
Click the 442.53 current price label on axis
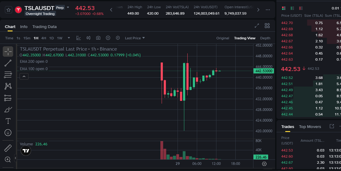(264, 71)
